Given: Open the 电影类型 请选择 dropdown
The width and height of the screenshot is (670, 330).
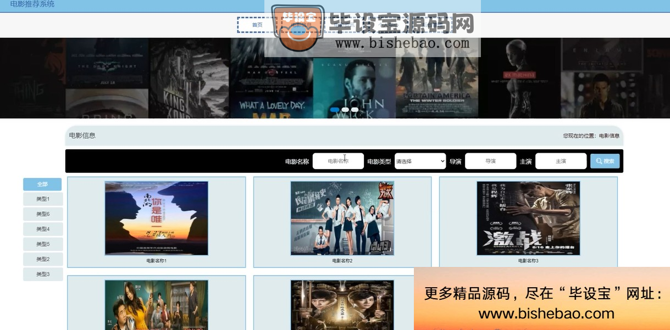Looking at the screenshot, I should tap(420, 161).
